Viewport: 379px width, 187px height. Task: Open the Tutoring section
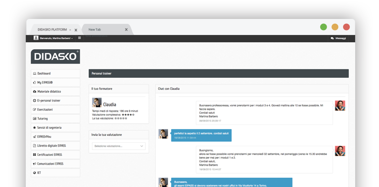click(55, 119)
